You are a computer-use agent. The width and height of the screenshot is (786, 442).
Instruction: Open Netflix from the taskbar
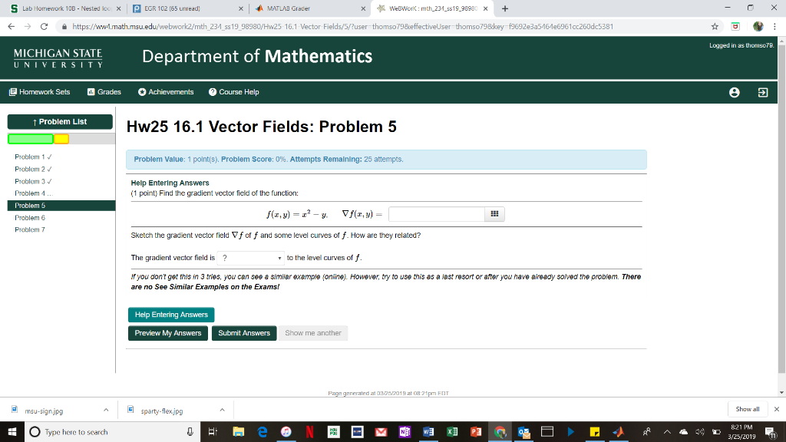click(x=309, y=431)
